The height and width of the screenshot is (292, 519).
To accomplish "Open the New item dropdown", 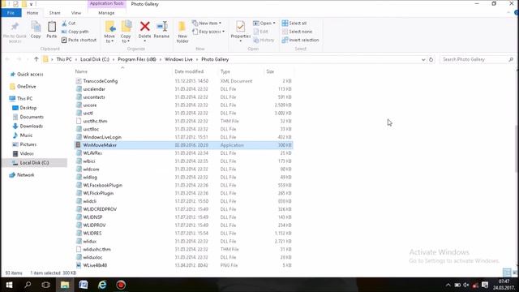I will (x=207, y=24).
